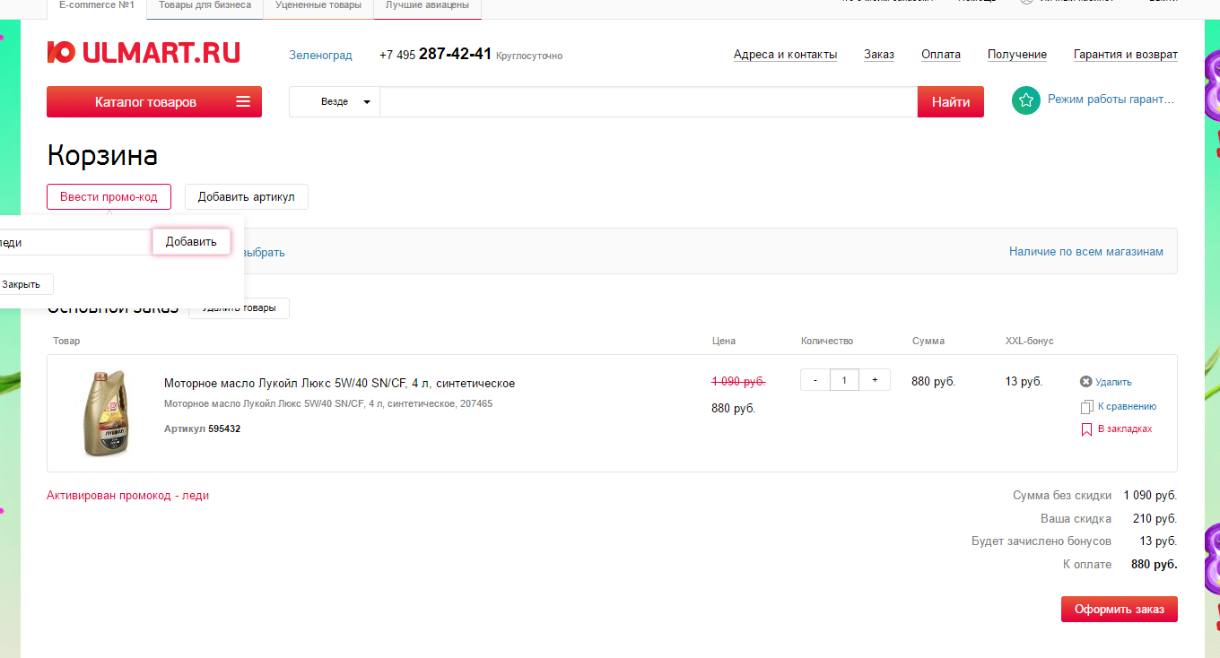The image size is (1220, 658).
Task: Click the К сравнению link
Action: (1127, 406)
